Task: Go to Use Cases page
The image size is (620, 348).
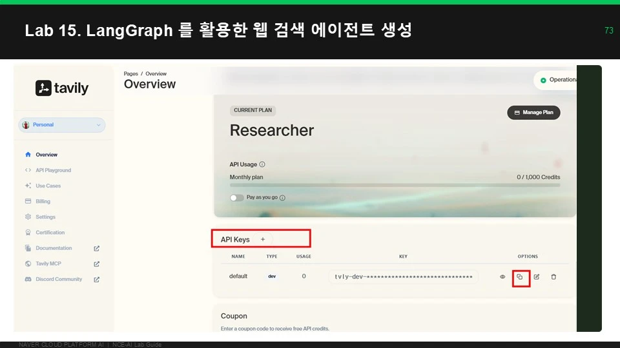Action: (x=48, y=186)
